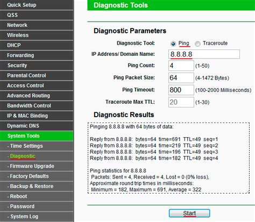The width and height of the screenshot is (255, 222).
Task: Go to Firmware Upgrade submenu
Action: 37,166
